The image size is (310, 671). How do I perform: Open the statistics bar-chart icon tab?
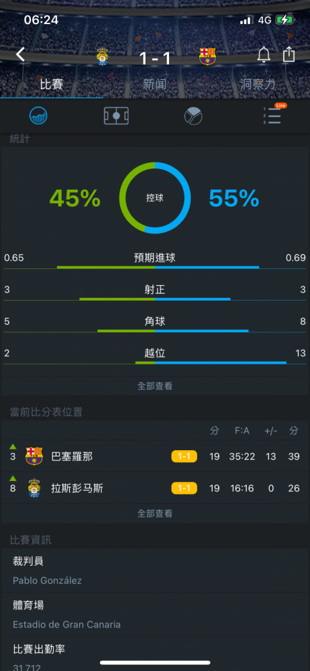pyautogui.click(x=38, y=115)
